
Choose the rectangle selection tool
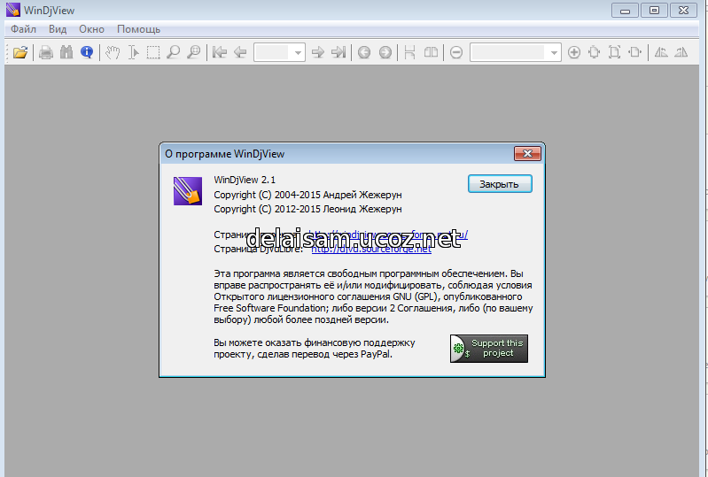pos(153,53)
